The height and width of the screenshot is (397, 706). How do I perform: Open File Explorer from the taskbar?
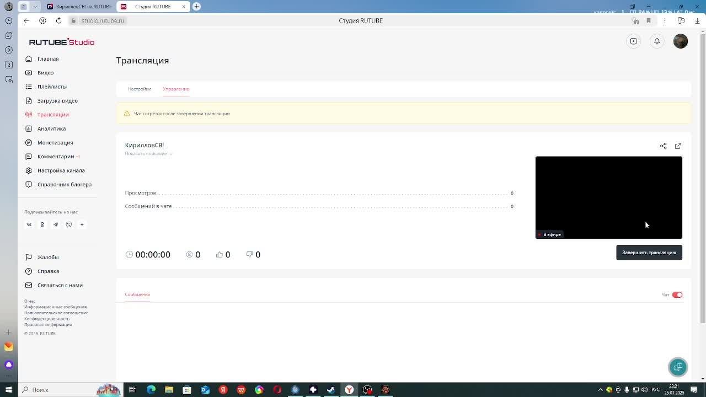169,390
